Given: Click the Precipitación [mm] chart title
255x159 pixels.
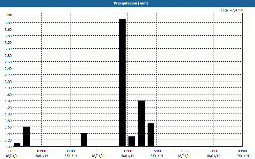Looking at the screenshot, I should [131, 3].
